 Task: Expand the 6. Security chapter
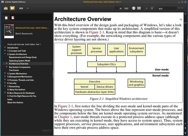(x=4, y=83)
